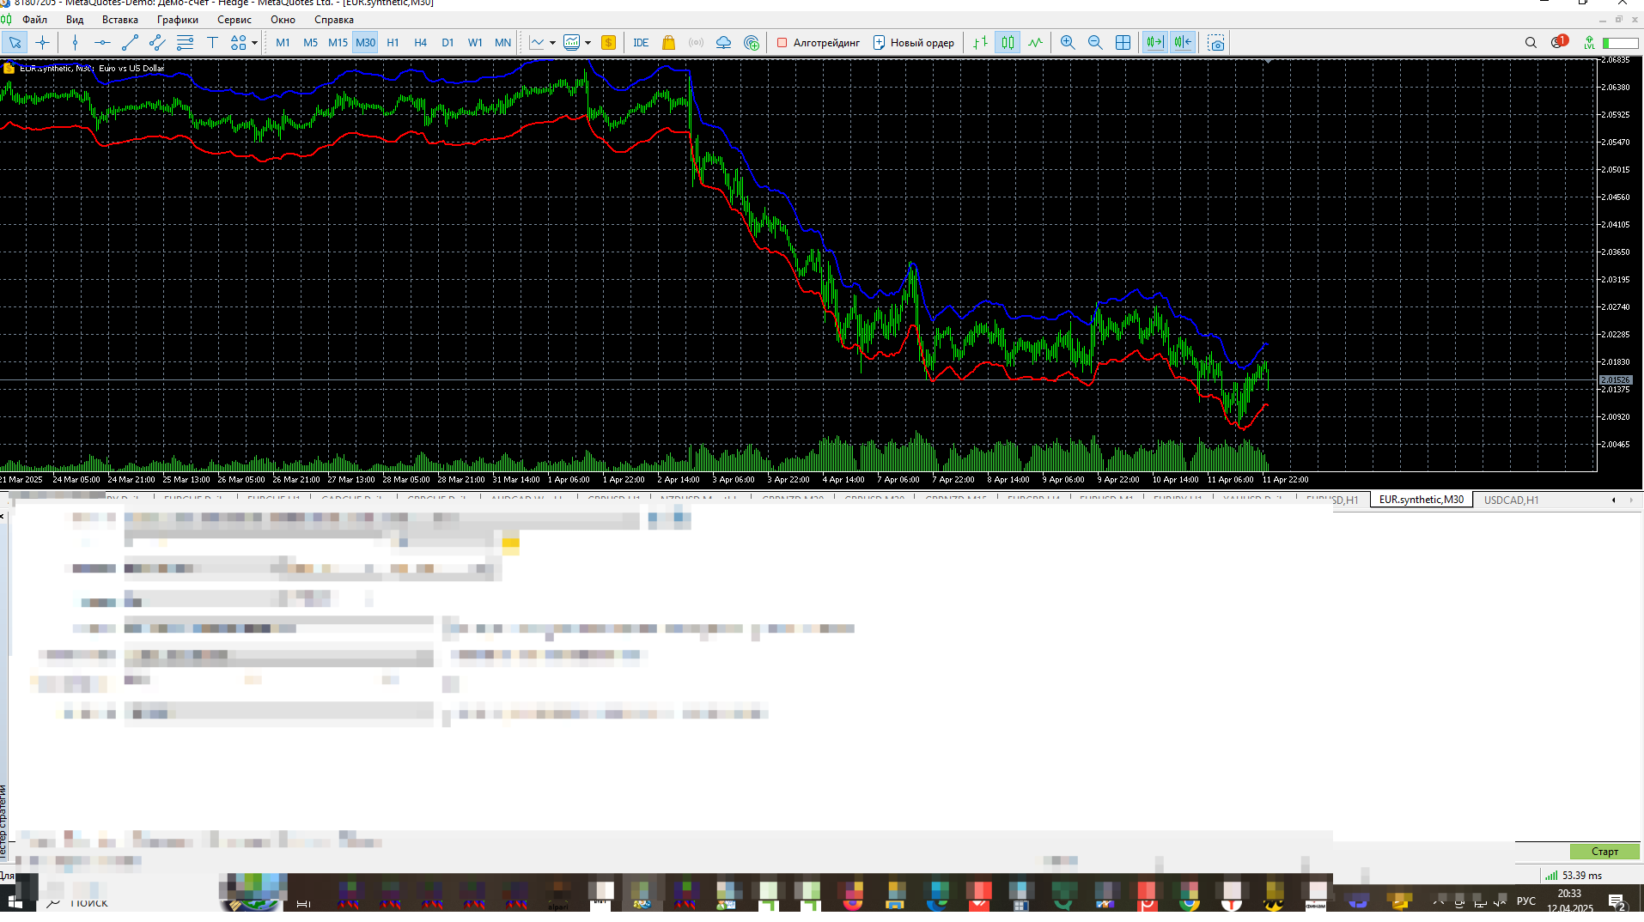The image size is (1644, 922).
Task: Switch chart to M1 timeframe
Action: 283,42
